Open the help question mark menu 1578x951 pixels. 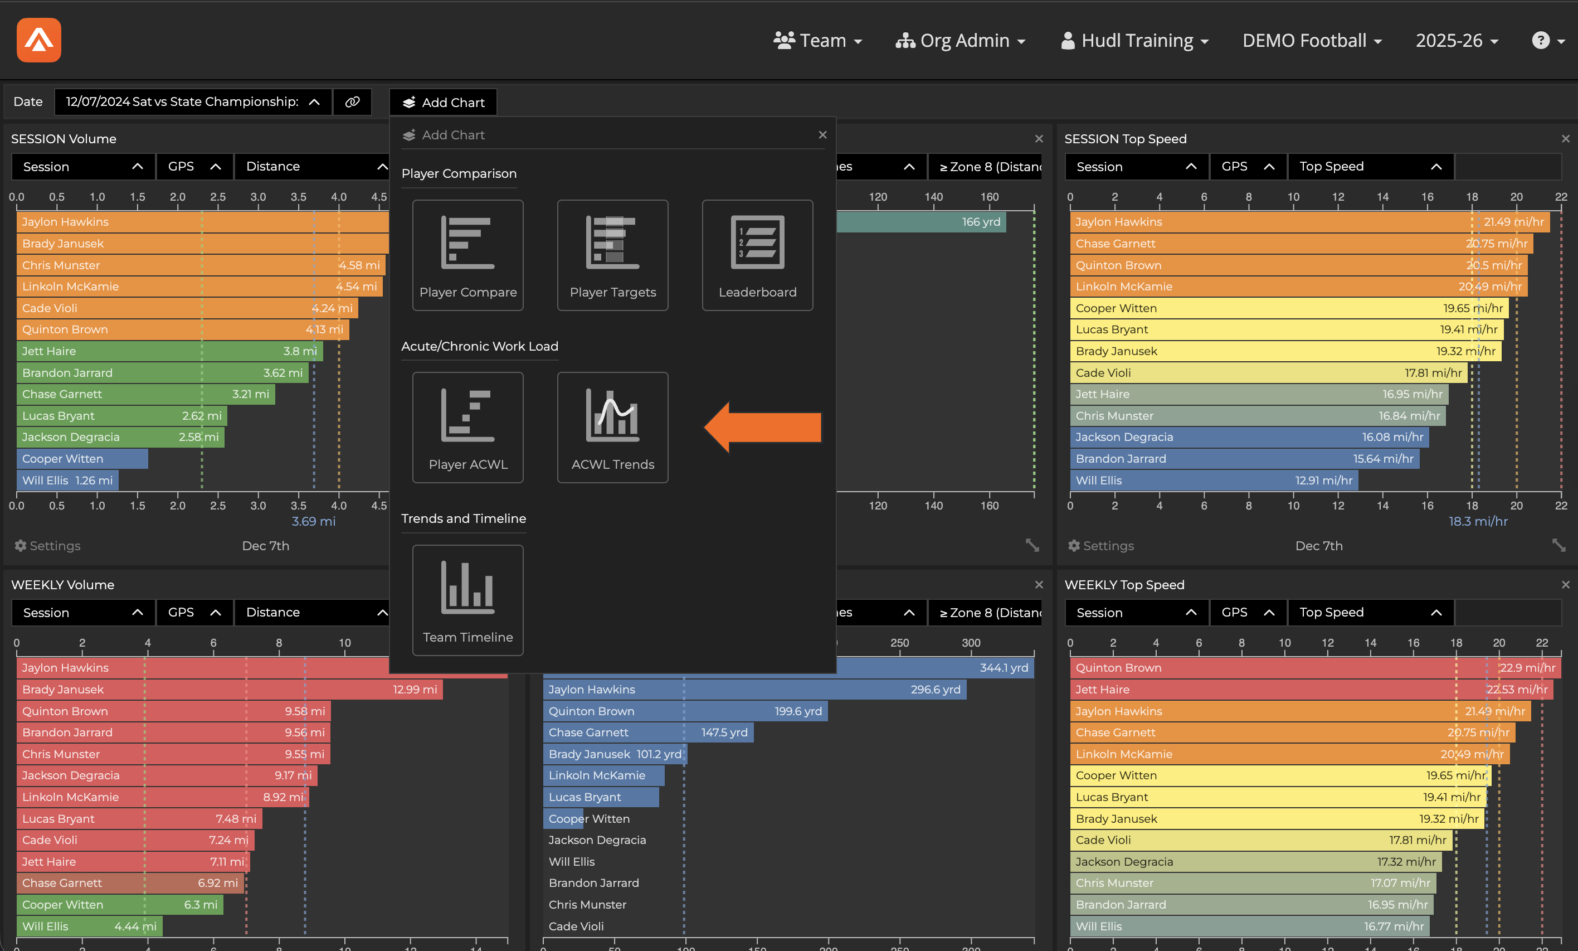coord(1548,40)
